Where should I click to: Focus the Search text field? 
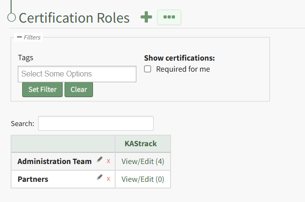tap(95, 124)
